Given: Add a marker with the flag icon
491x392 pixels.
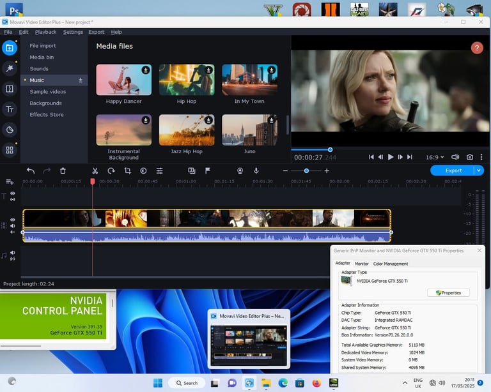Looking at the screenshot, I should pos(207,170).
